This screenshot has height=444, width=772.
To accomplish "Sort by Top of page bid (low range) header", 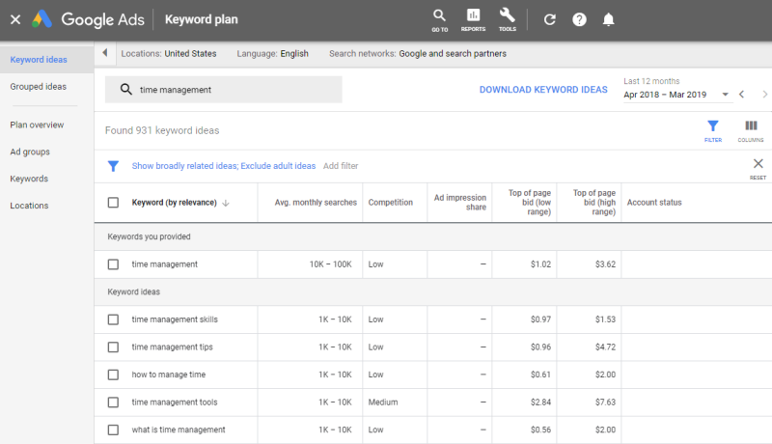I will [529, 203].
